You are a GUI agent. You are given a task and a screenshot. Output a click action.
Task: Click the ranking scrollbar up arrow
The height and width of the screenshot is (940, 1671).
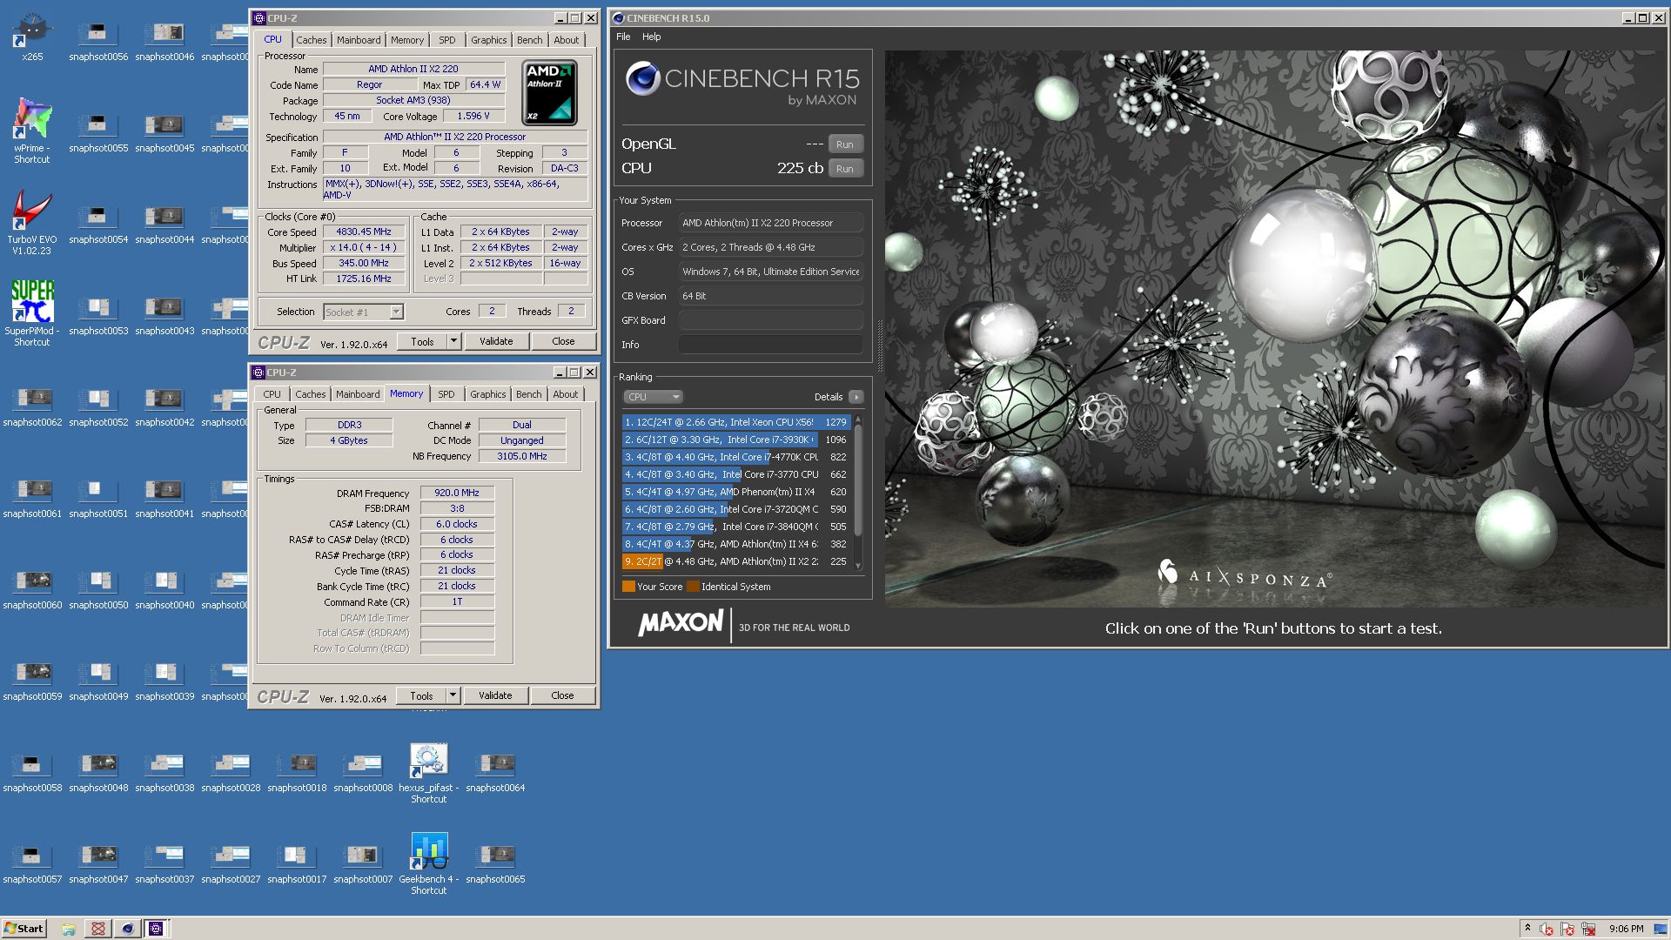858,420
